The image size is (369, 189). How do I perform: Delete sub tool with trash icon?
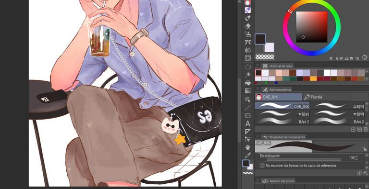[x=366, y=129]
